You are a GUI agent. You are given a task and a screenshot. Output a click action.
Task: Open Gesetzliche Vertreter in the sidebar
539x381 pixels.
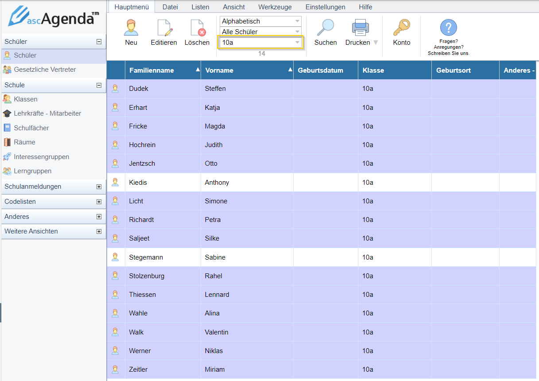click(45, 70)
